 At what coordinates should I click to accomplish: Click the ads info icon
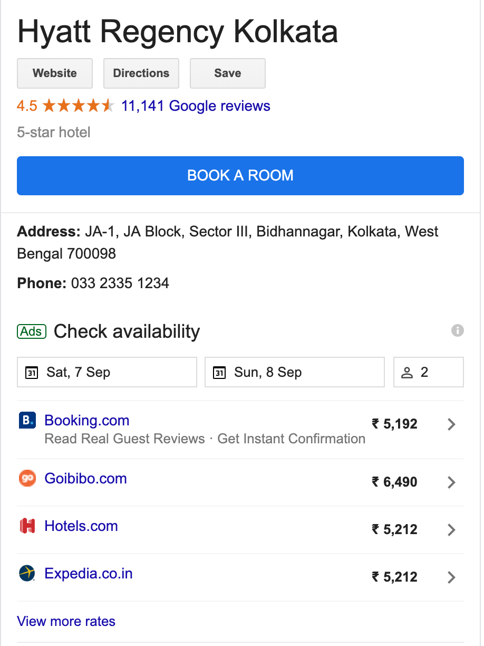click(x=458, y=331)
